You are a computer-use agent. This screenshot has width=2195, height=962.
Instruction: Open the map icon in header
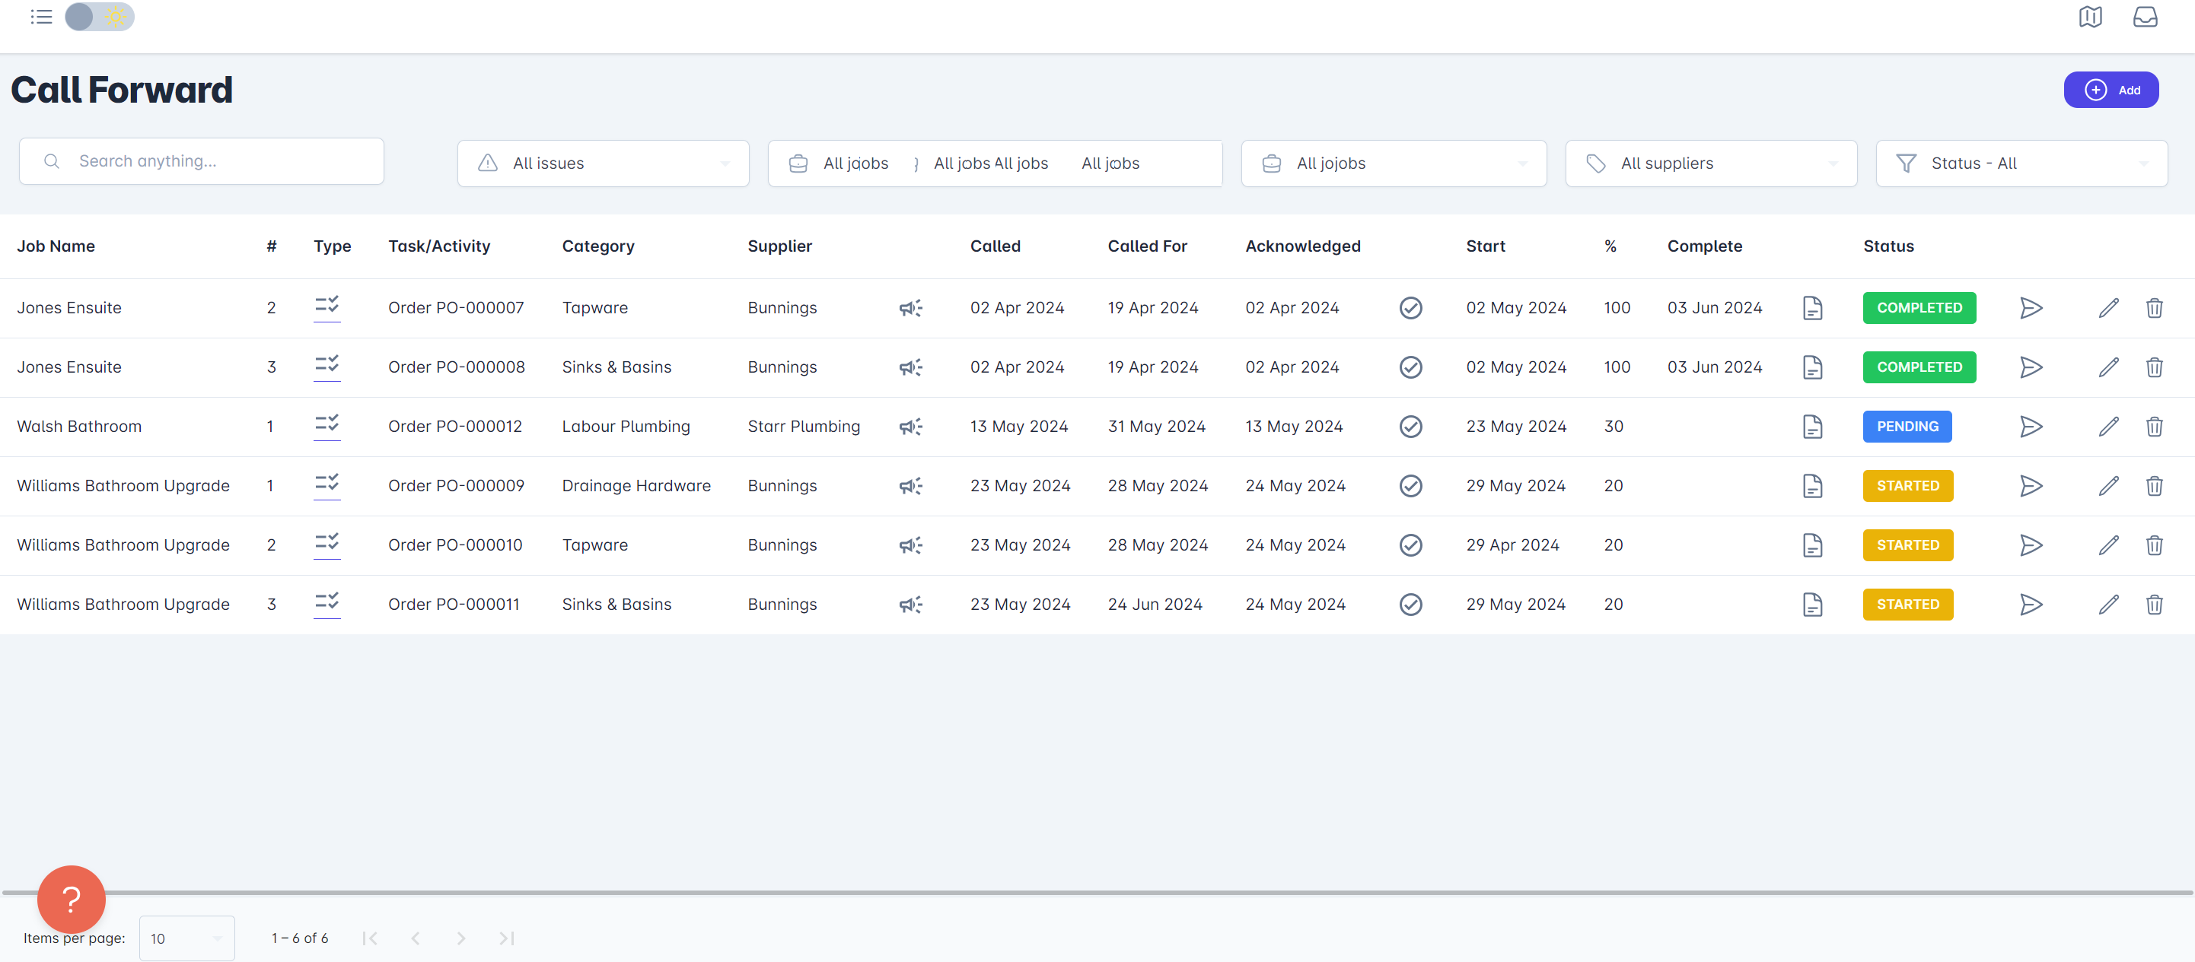2089,17
